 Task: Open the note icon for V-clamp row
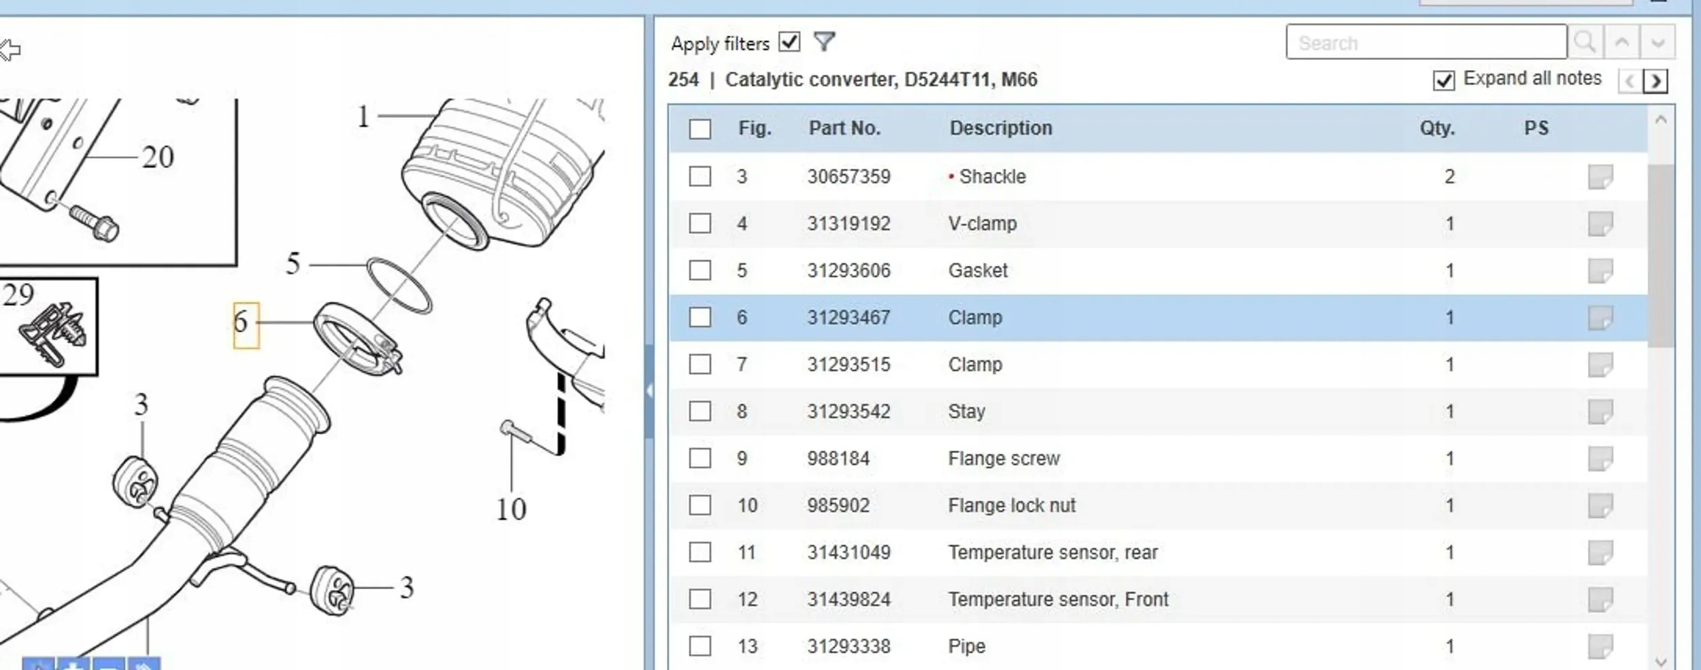click(1600, 224)
